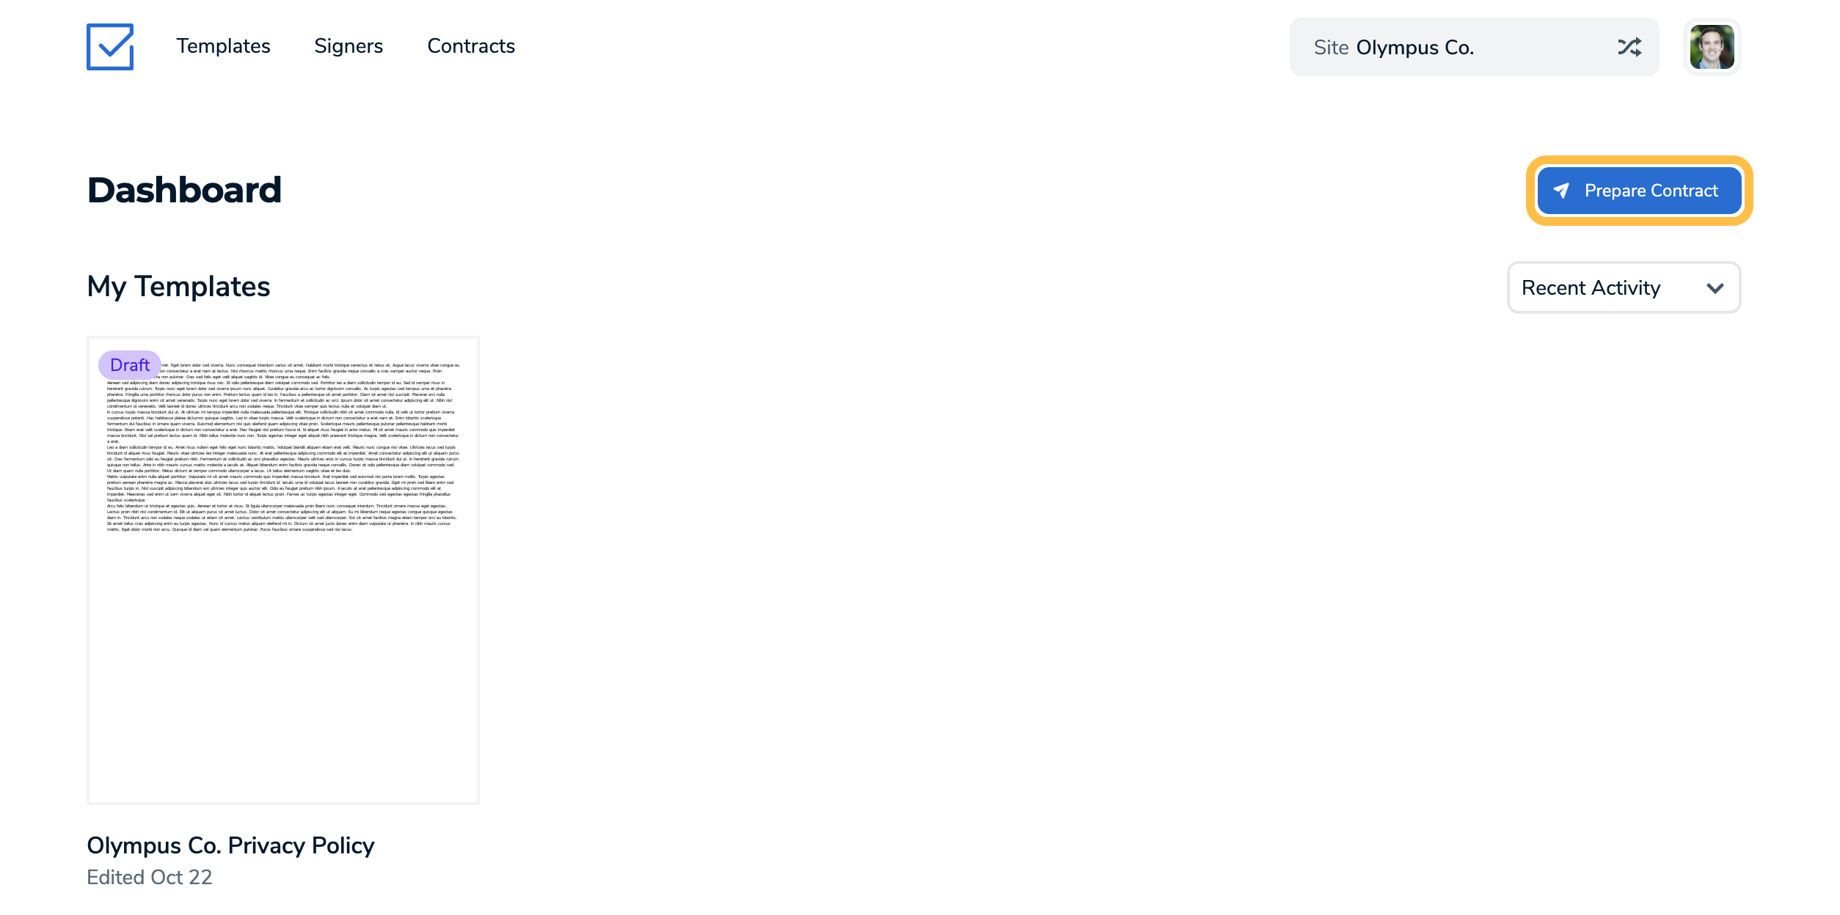The width and height of the screenshot is (1840, 915).
Task: Navigate to Contracts
Action: click(471, 46)
